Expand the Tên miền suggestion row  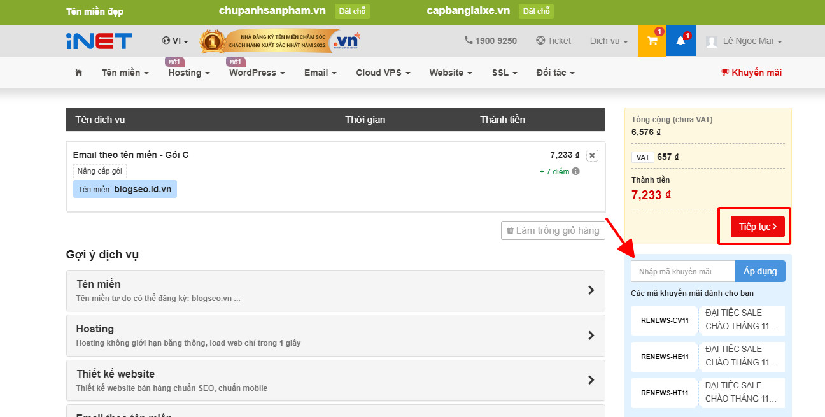(335, 290)
